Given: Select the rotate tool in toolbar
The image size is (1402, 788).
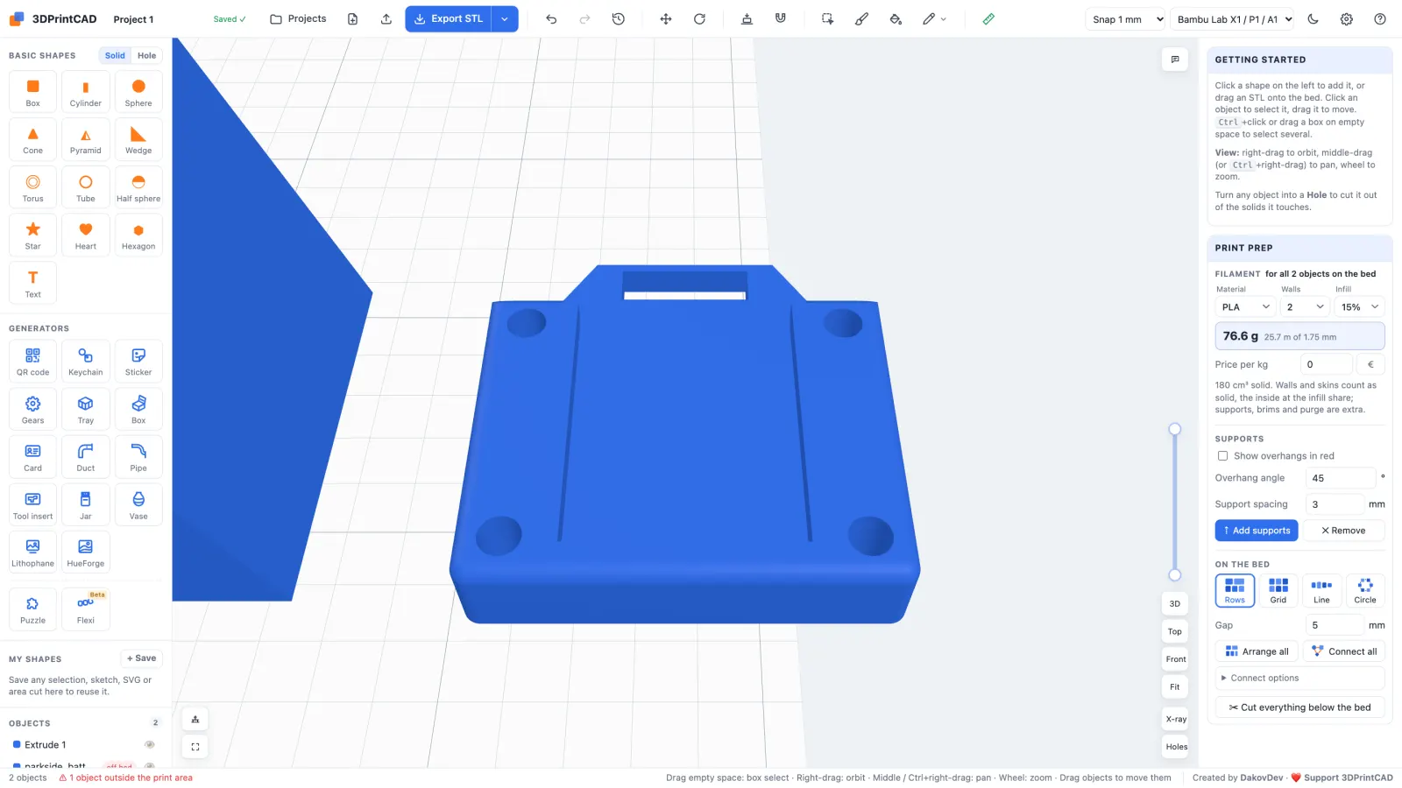Looking at the screenshot, I should pos(699,19).
